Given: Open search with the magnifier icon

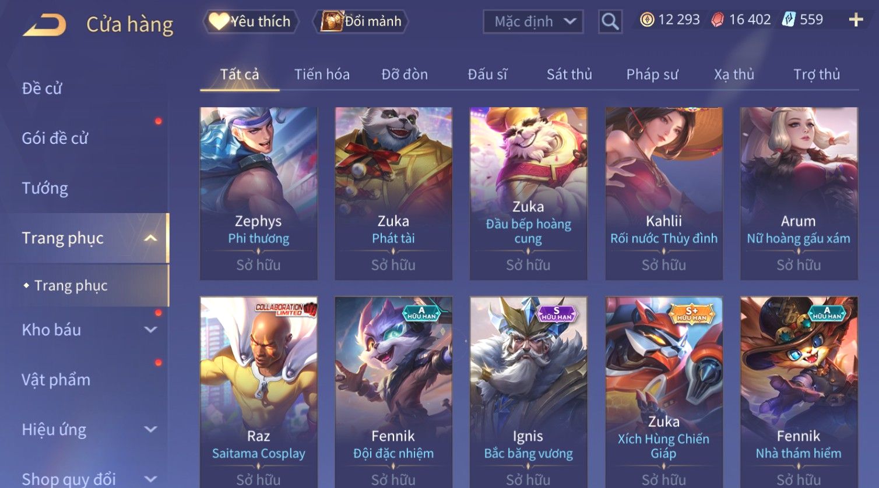Looking at the screenshot, I should (x=610, y=22).
